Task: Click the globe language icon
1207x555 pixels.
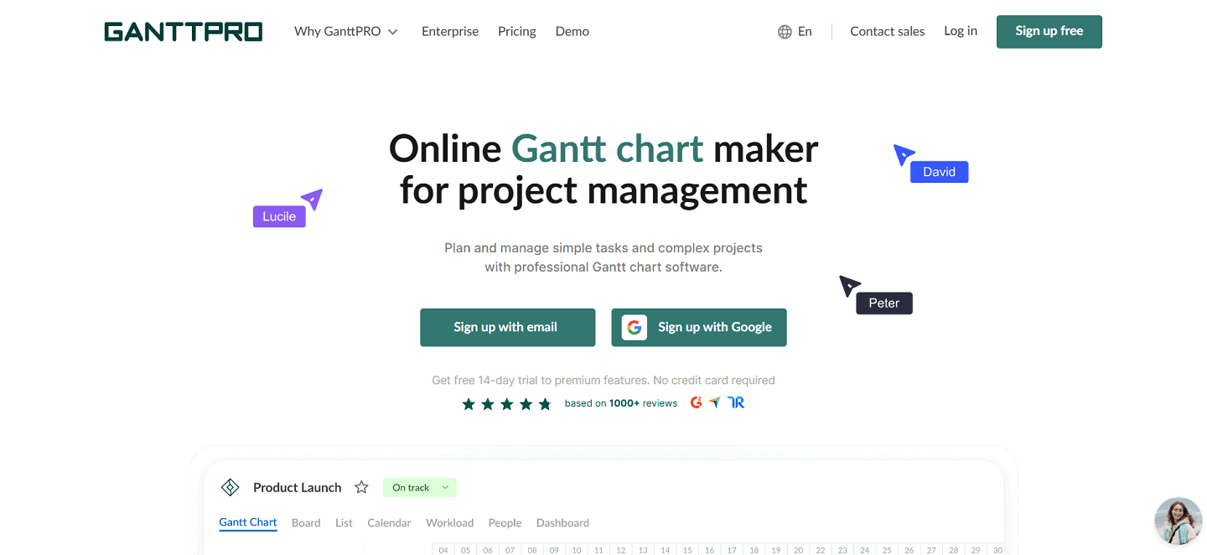Action: (x=784, y=31)
